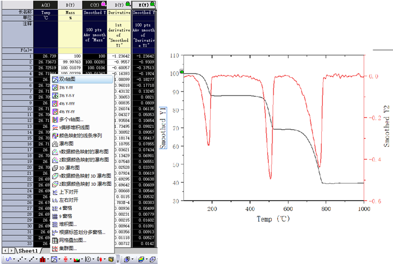393x264 pixels.
Task: Expand the scatter plot dropdown arrow
Action: 25,259
